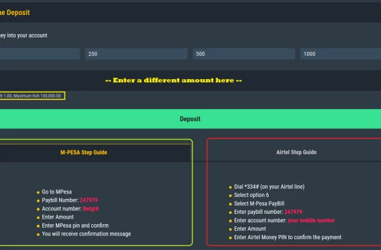Viewport: 381px width, 250px height.
Task: Choose the 1000 preset deposit amount
Action: [x=340, y=54]
